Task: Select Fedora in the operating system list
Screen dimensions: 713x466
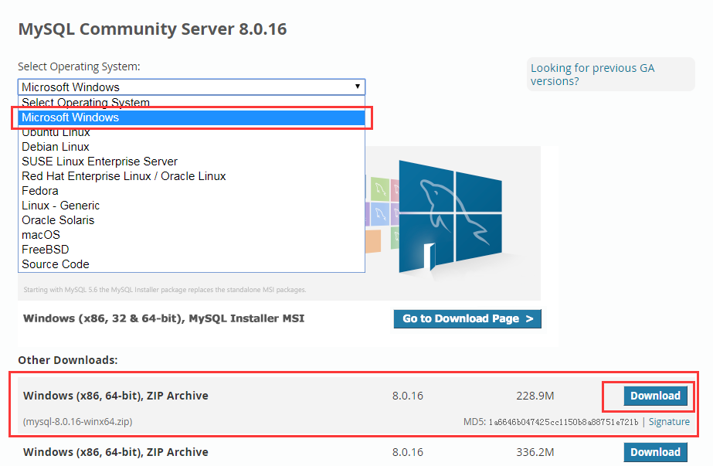Action: (x=40, y=191)
